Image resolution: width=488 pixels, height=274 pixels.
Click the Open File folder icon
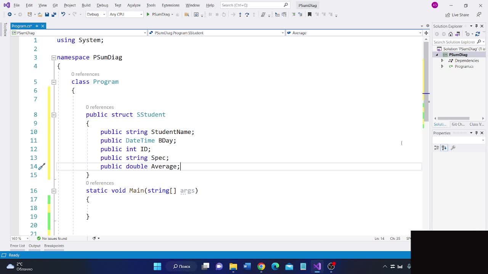pos(40,14)
